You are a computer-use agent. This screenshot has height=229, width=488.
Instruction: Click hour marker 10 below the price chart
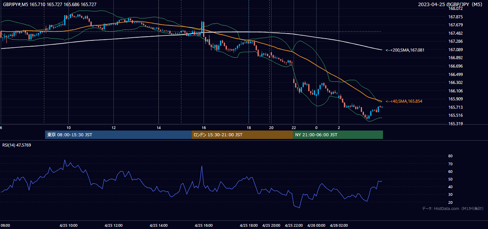click(69, 127)
